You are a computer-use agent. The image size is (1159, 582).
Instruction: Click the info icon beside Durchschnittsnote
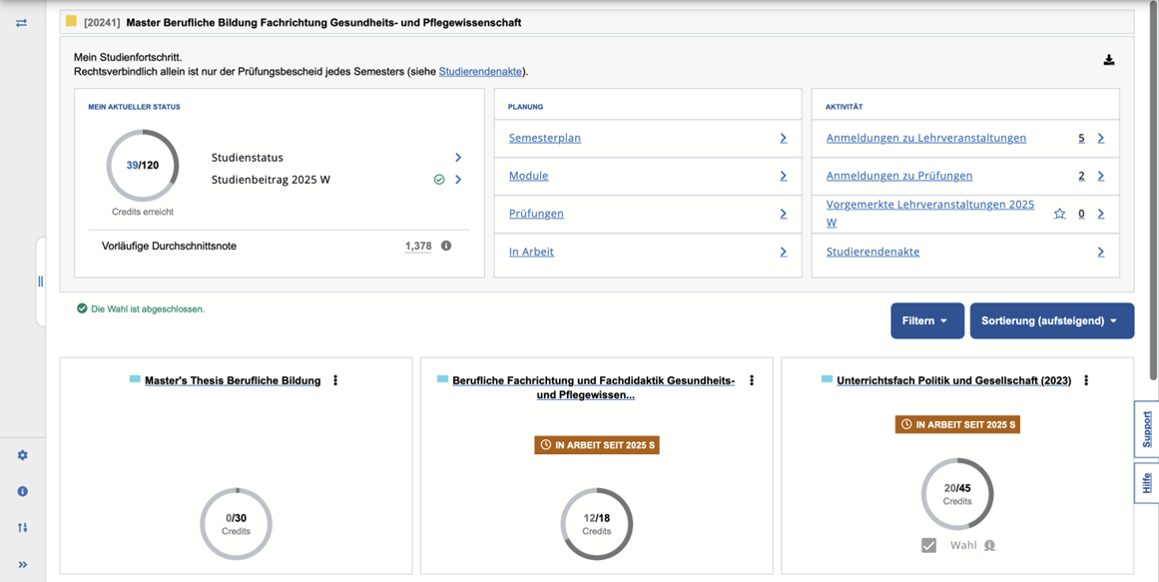[x=446, y=246]
